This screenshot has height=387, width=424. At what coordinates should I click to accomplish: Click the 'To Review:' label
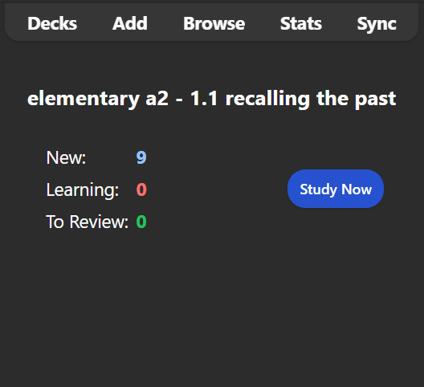tap(87, 222)
